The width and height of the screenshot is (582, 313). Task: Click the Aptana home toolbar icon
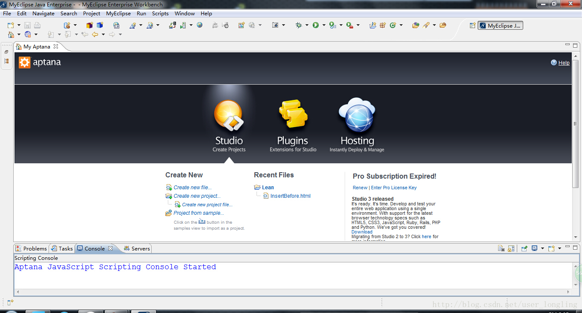click(x=11, y=34)
